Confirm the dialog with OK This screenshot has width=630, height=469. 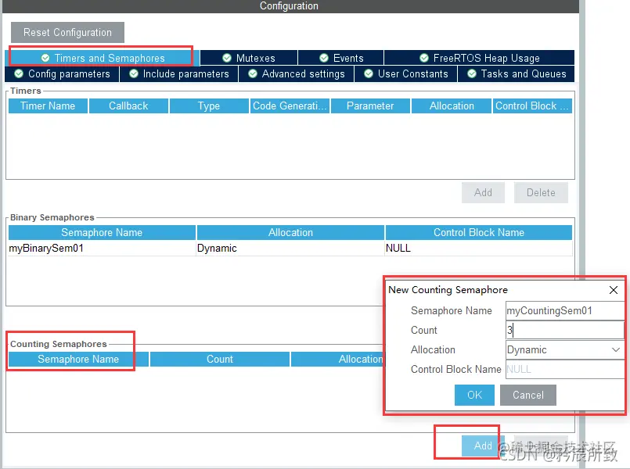click(474, 396)
